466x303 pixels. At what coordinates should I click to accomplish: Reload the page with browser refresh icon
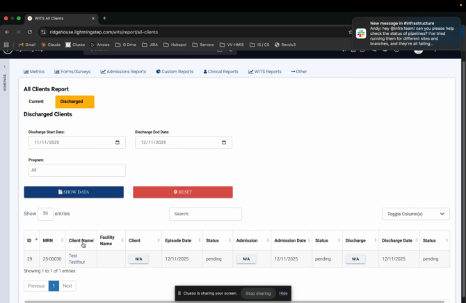point(30,32)
